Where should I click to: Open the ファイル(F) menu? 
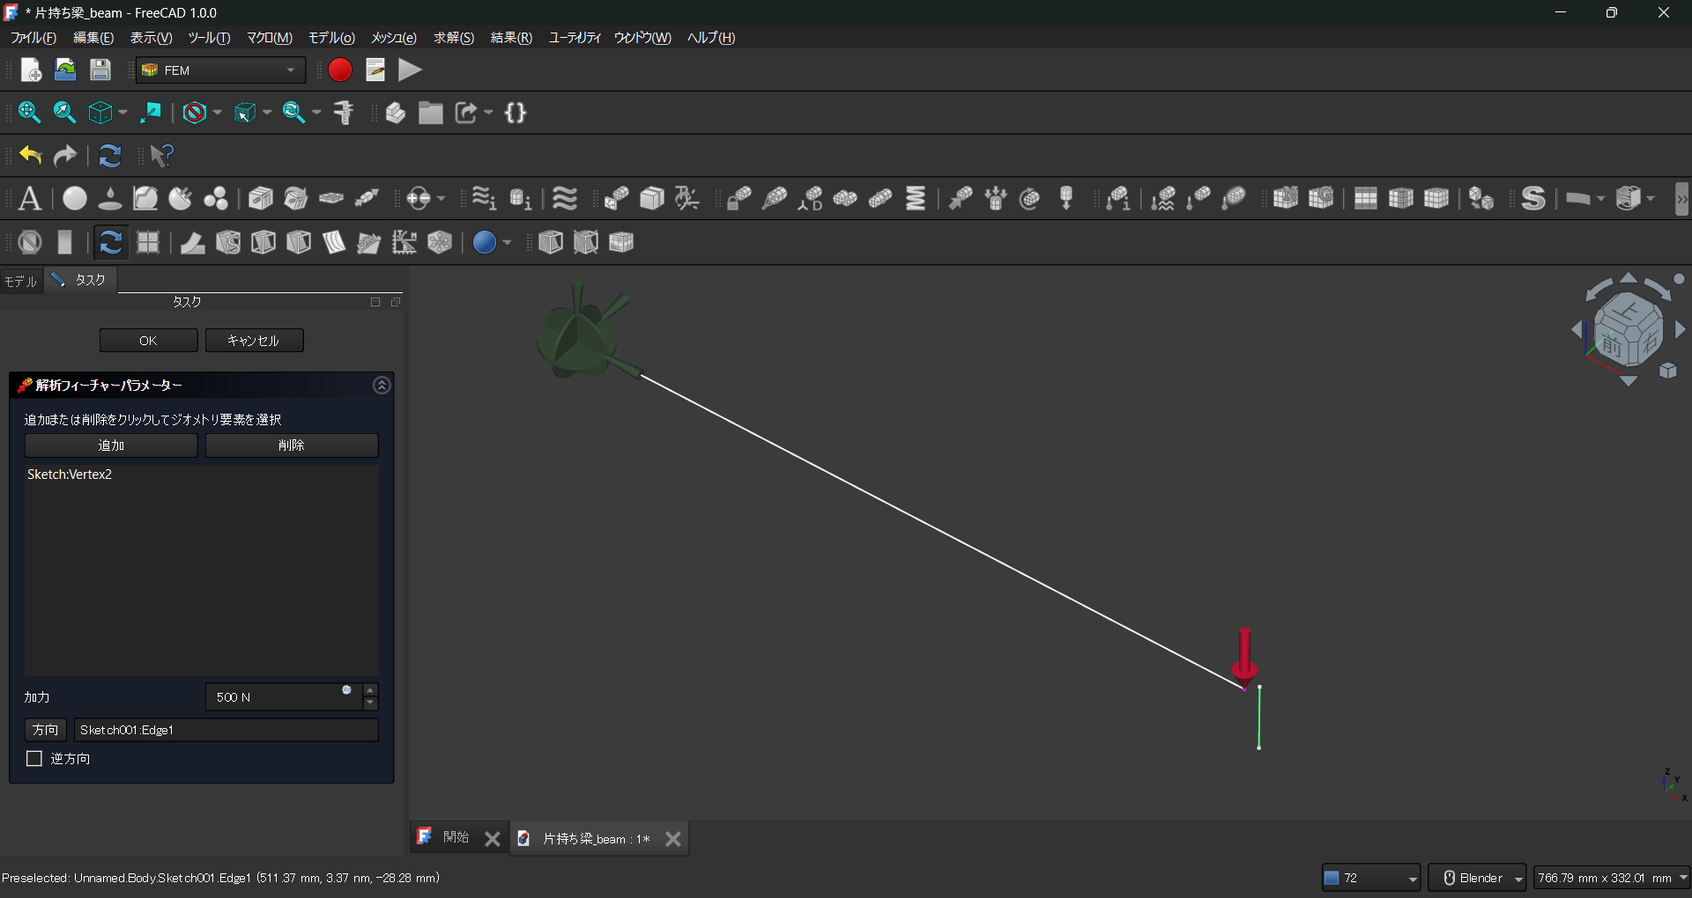(x=33, y=38)
